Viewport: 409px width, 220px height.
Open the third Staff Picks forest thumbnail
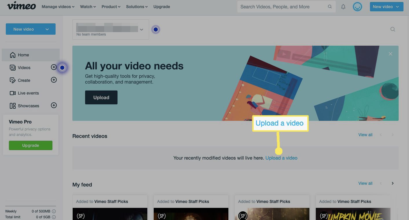pyautogui.click(x=272, y=214)
